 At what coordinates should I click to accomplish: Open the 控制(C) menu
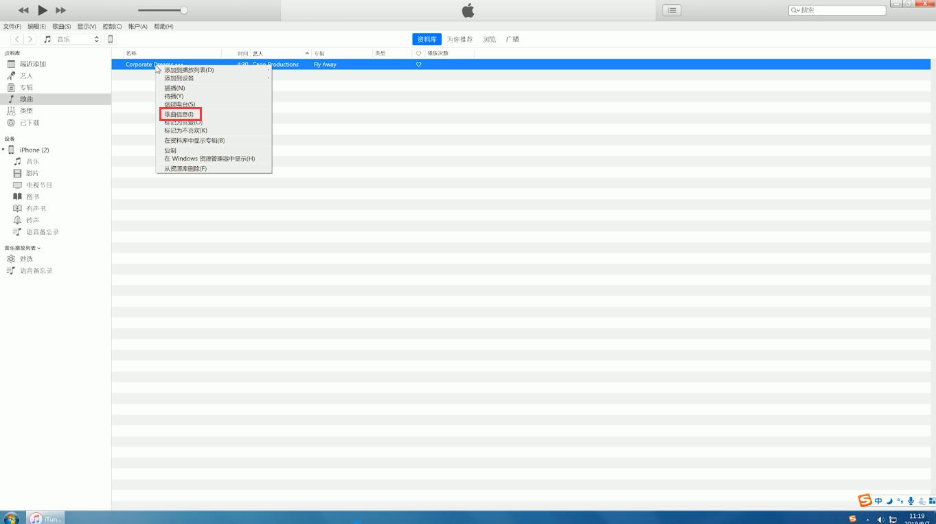click(112, 27)
